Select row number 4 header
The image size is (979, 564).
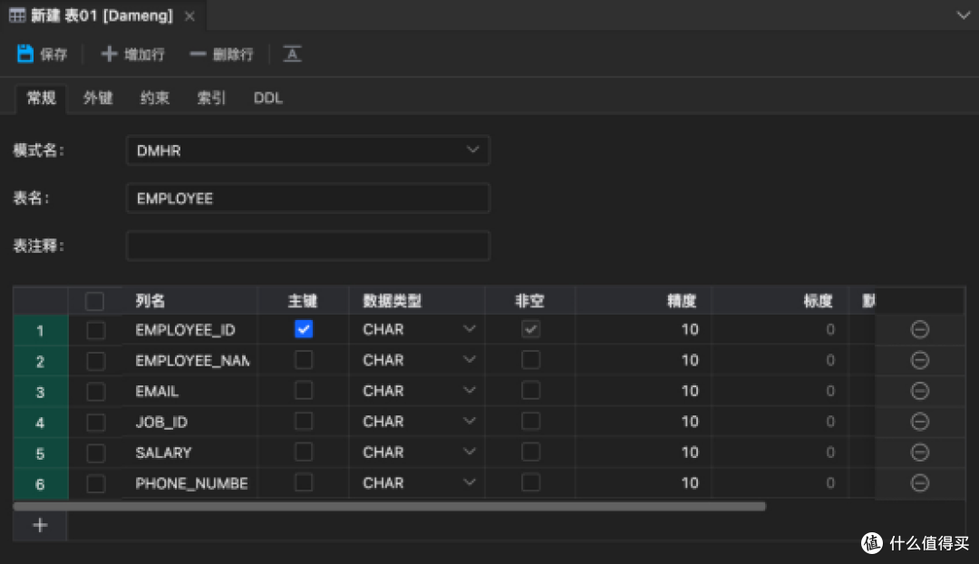click(40, 423)
